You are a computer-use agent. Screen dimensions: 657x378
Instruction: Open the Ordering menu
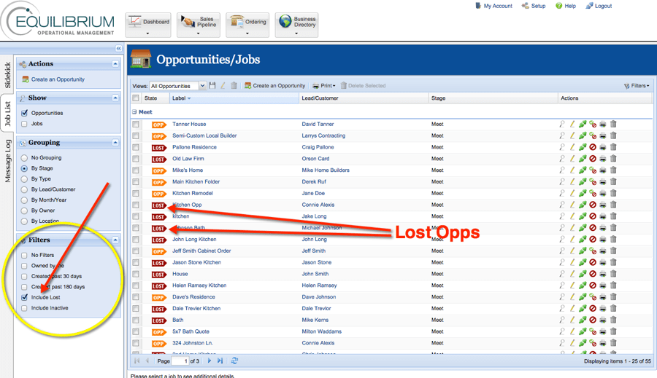[247, 25]
